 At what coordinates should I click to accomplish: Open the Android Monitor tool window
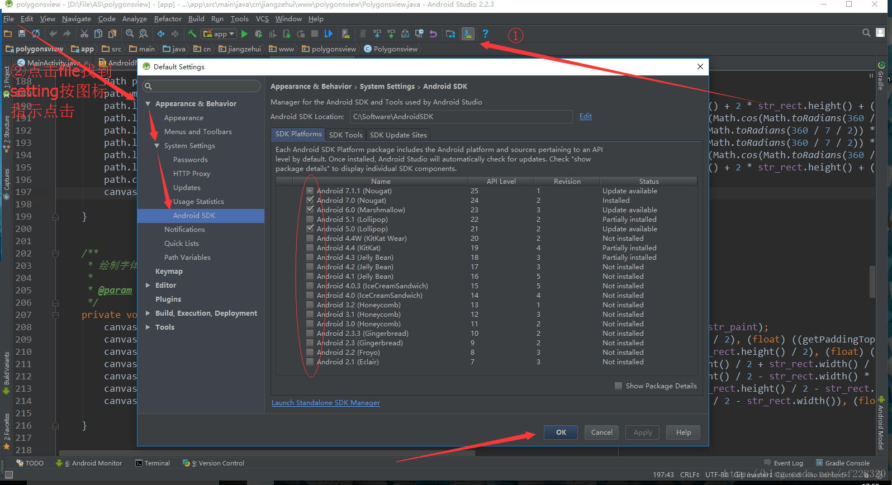89,463
